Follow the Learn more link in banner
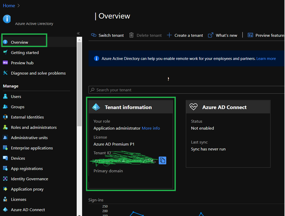285x216 pixels. pos(266,59)
